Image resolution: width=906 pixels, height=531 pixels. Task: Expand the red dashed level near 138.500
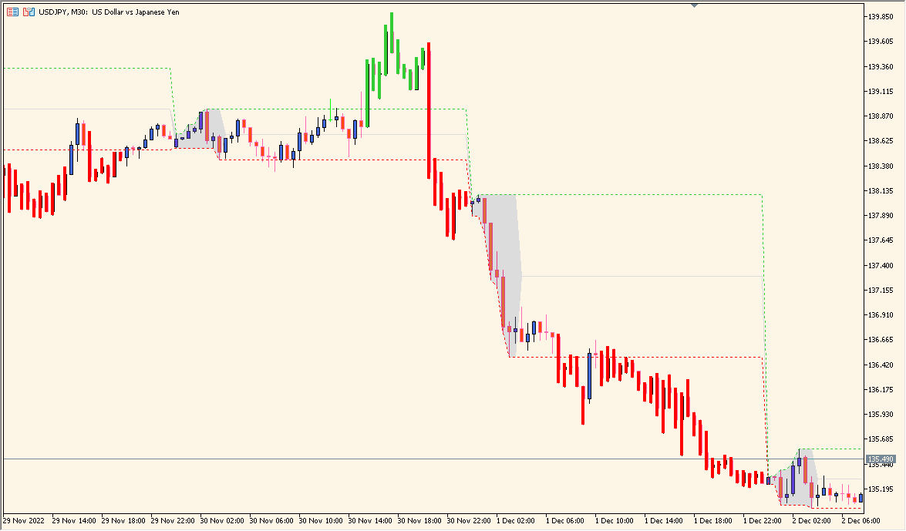(x=77, y=149)
